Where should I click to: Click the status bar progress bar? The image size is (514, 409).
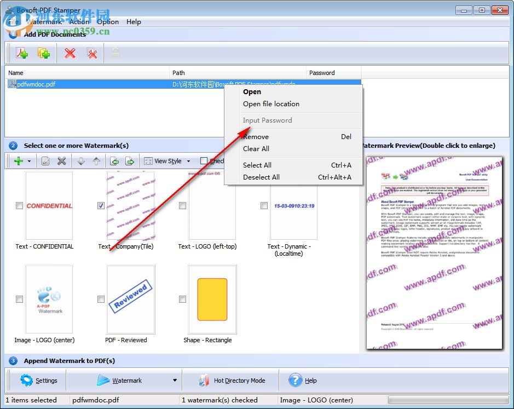pos(448,400)
